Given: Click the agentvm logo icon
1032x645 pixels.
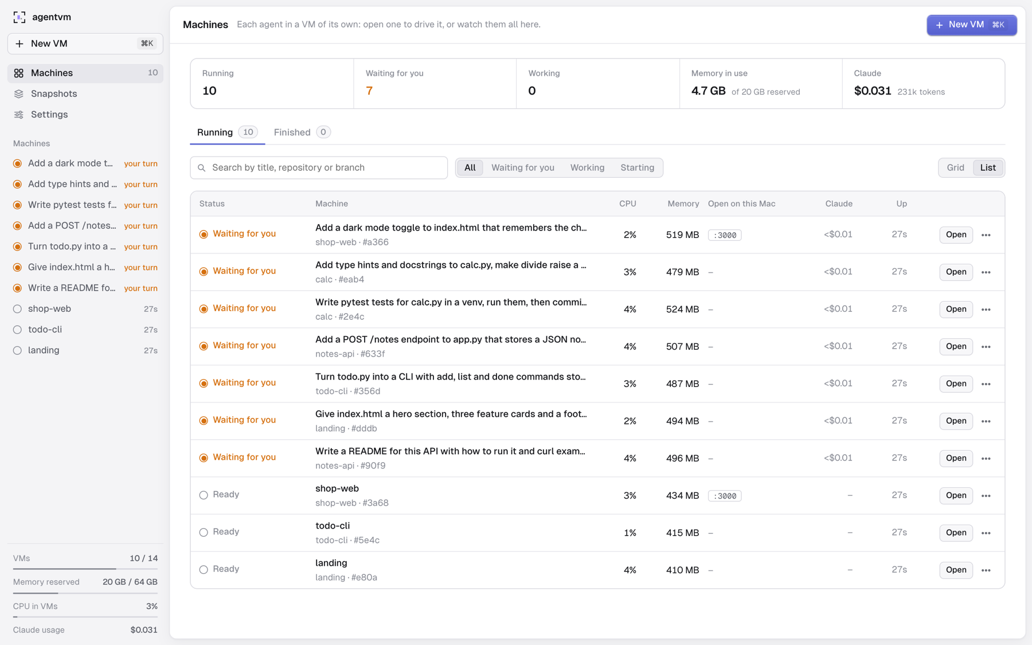Looking at the screenshot, I should coord(19,17).
